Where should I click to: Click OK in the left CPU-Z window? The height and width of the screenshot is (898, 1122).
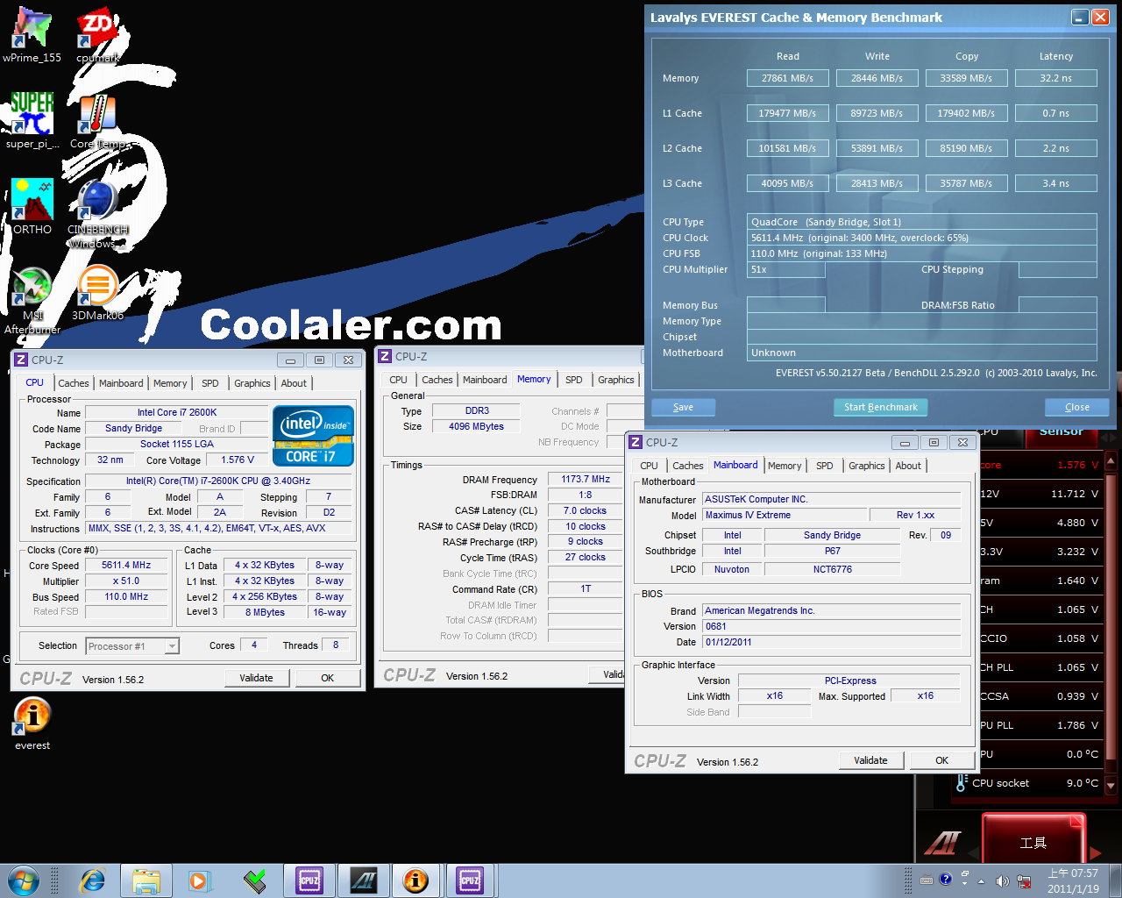tap(327, 678)
